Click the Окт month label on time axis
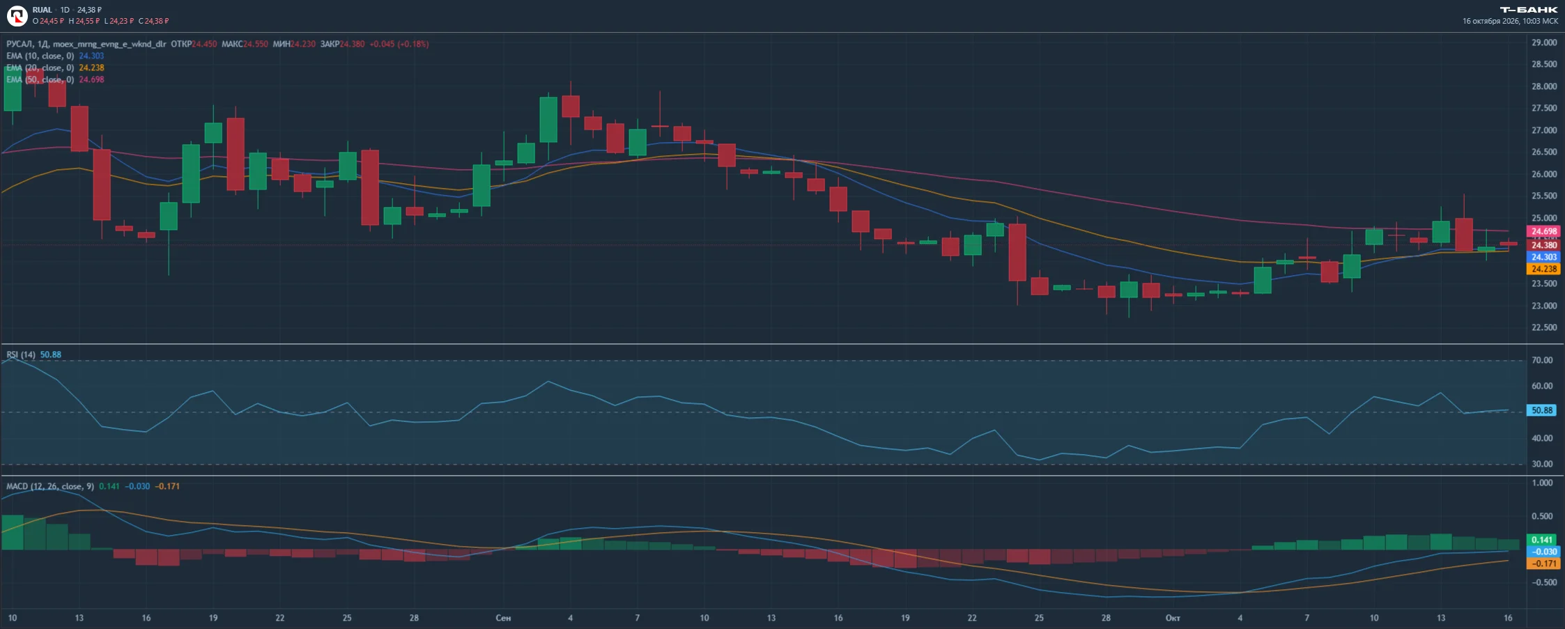Viewport: 1565px width, 629px height. (x=1173, y=618)
